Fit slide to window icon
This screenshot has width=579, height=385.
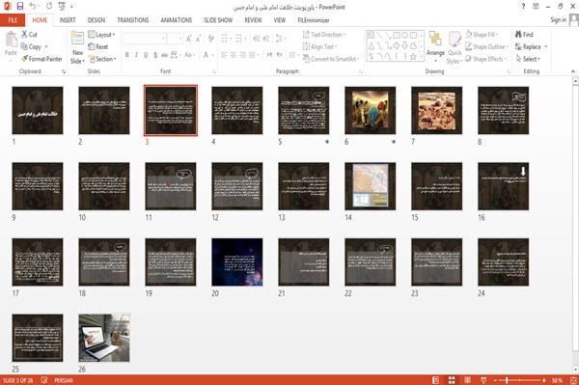click(x=573, y=380)
